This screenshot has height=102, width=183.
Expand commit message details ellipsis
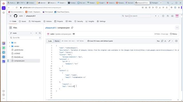coord(74,34)
